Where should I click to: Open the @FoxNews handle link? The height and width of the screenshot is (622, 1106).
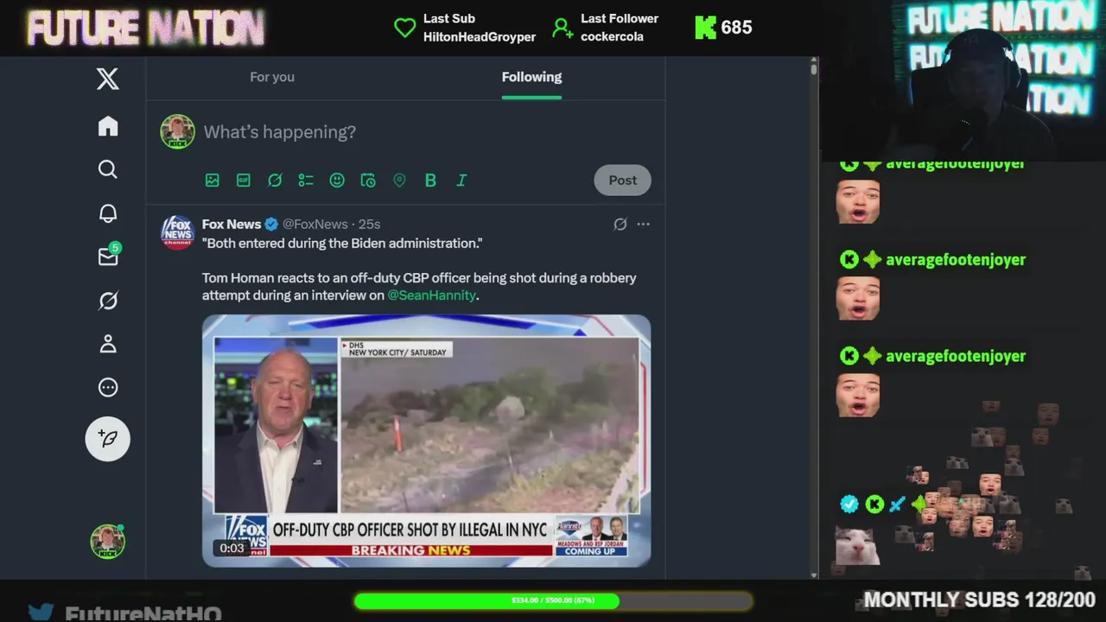(315, 224)
